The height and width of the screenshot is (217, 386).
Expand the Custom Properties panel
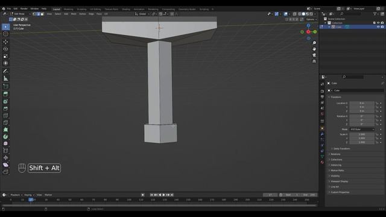click(x=340, y=192)
